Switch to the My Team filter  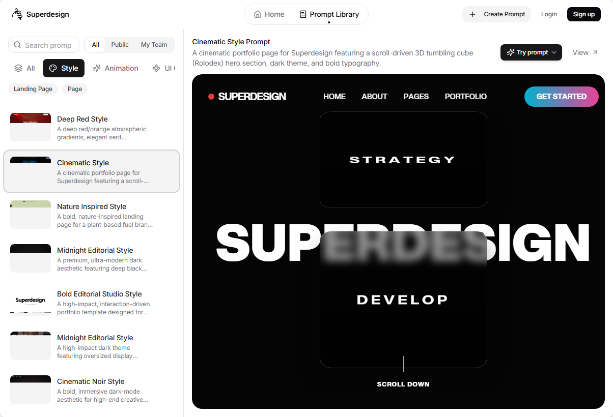154,45
